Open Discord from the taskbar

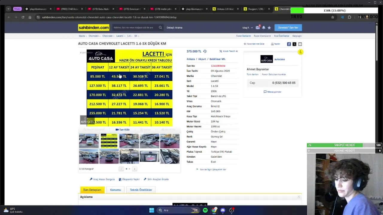point(223,210)
